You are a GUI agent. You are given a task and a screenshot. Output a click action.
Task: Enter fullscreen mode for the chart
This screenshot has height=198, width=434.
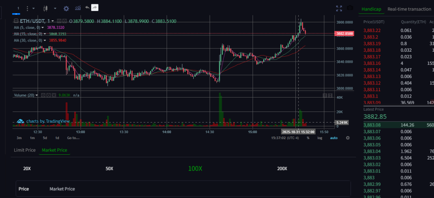pos(339,8)
